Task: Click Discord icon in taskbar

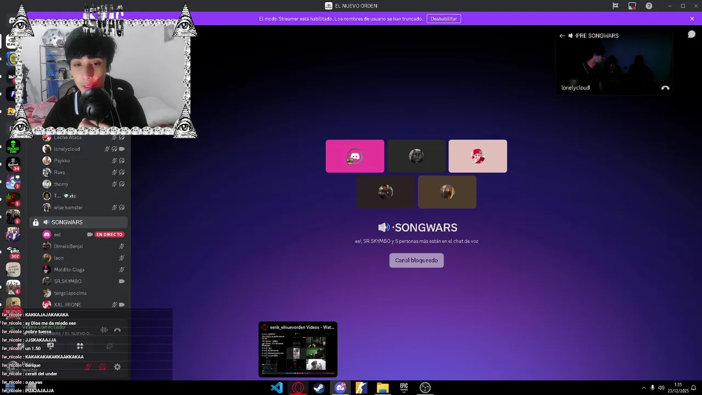Action: [x=341, y=388]
